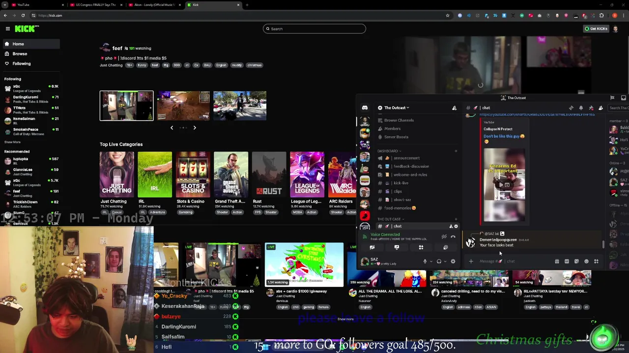Open the welcome-and-rules channel
The image size is (629, 353).
pos(417,175)
